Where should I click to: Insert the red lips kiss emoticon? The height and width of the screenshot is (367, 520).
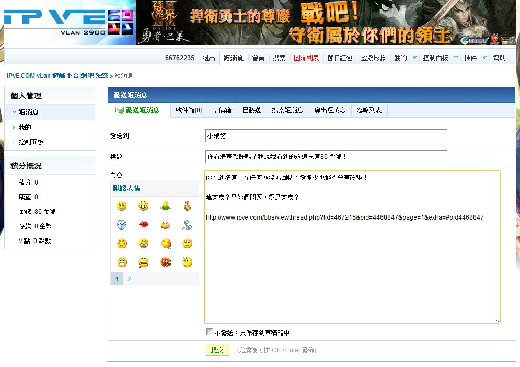[143, 225]
